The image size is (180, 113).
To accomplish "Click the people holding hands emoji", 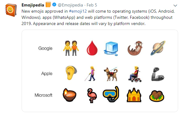I will (x=71, y=48).
